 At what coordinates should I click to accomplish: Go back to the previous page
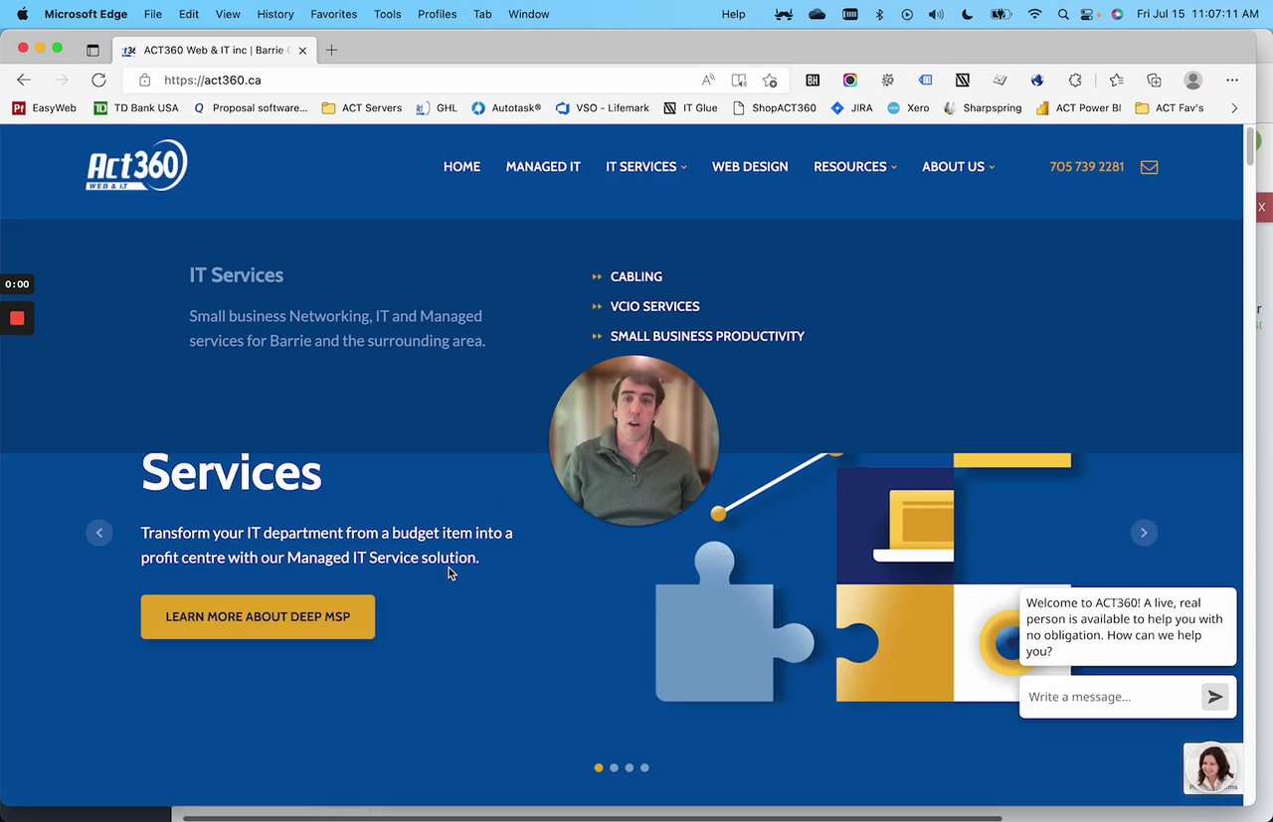click(x=24, y=80)
